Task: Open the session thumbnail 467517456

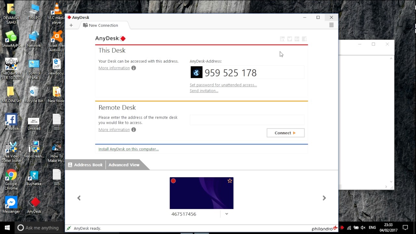Action: coord(201,193)
